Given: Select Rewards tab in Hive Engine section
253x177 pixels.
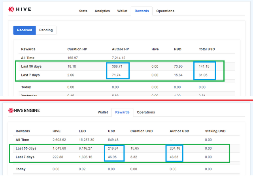Looking at the screenshot, I should click(x=122, y=112).
